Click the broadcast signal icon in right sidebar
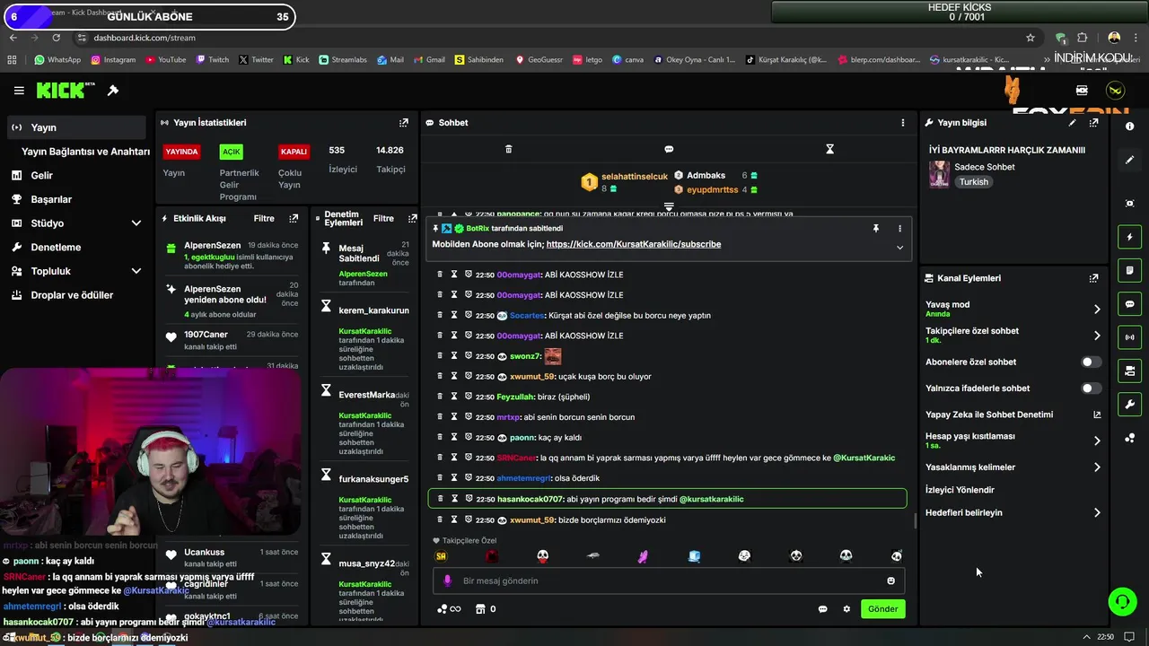The image size is (1149, 646). (x=1129, y=337)
